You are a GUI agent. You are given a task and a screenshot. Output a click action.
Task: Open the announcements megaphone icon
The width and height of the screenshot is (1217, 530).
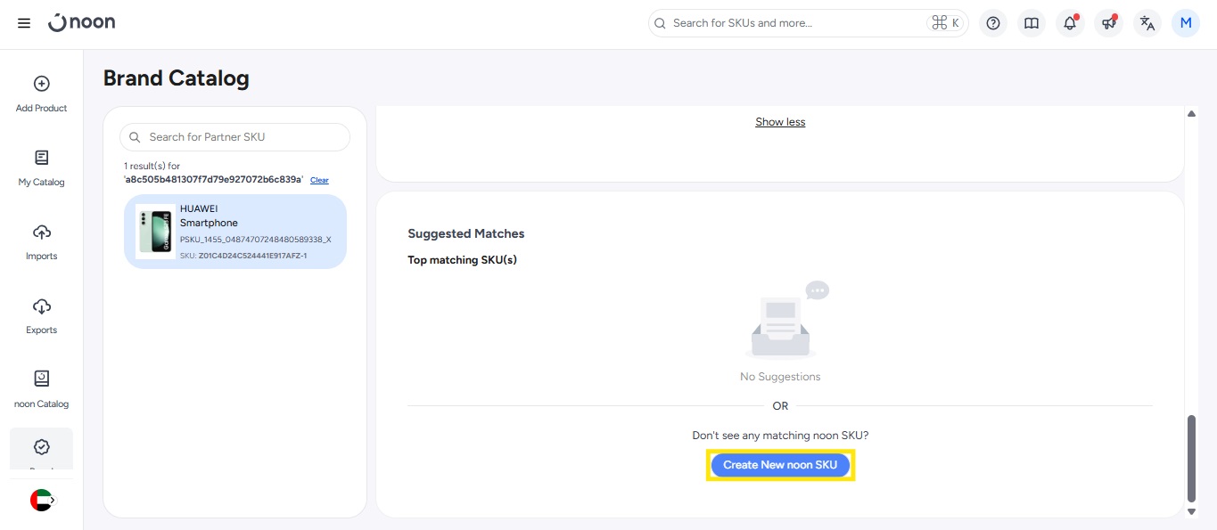pyautogui.click(x=1108, y=23)
